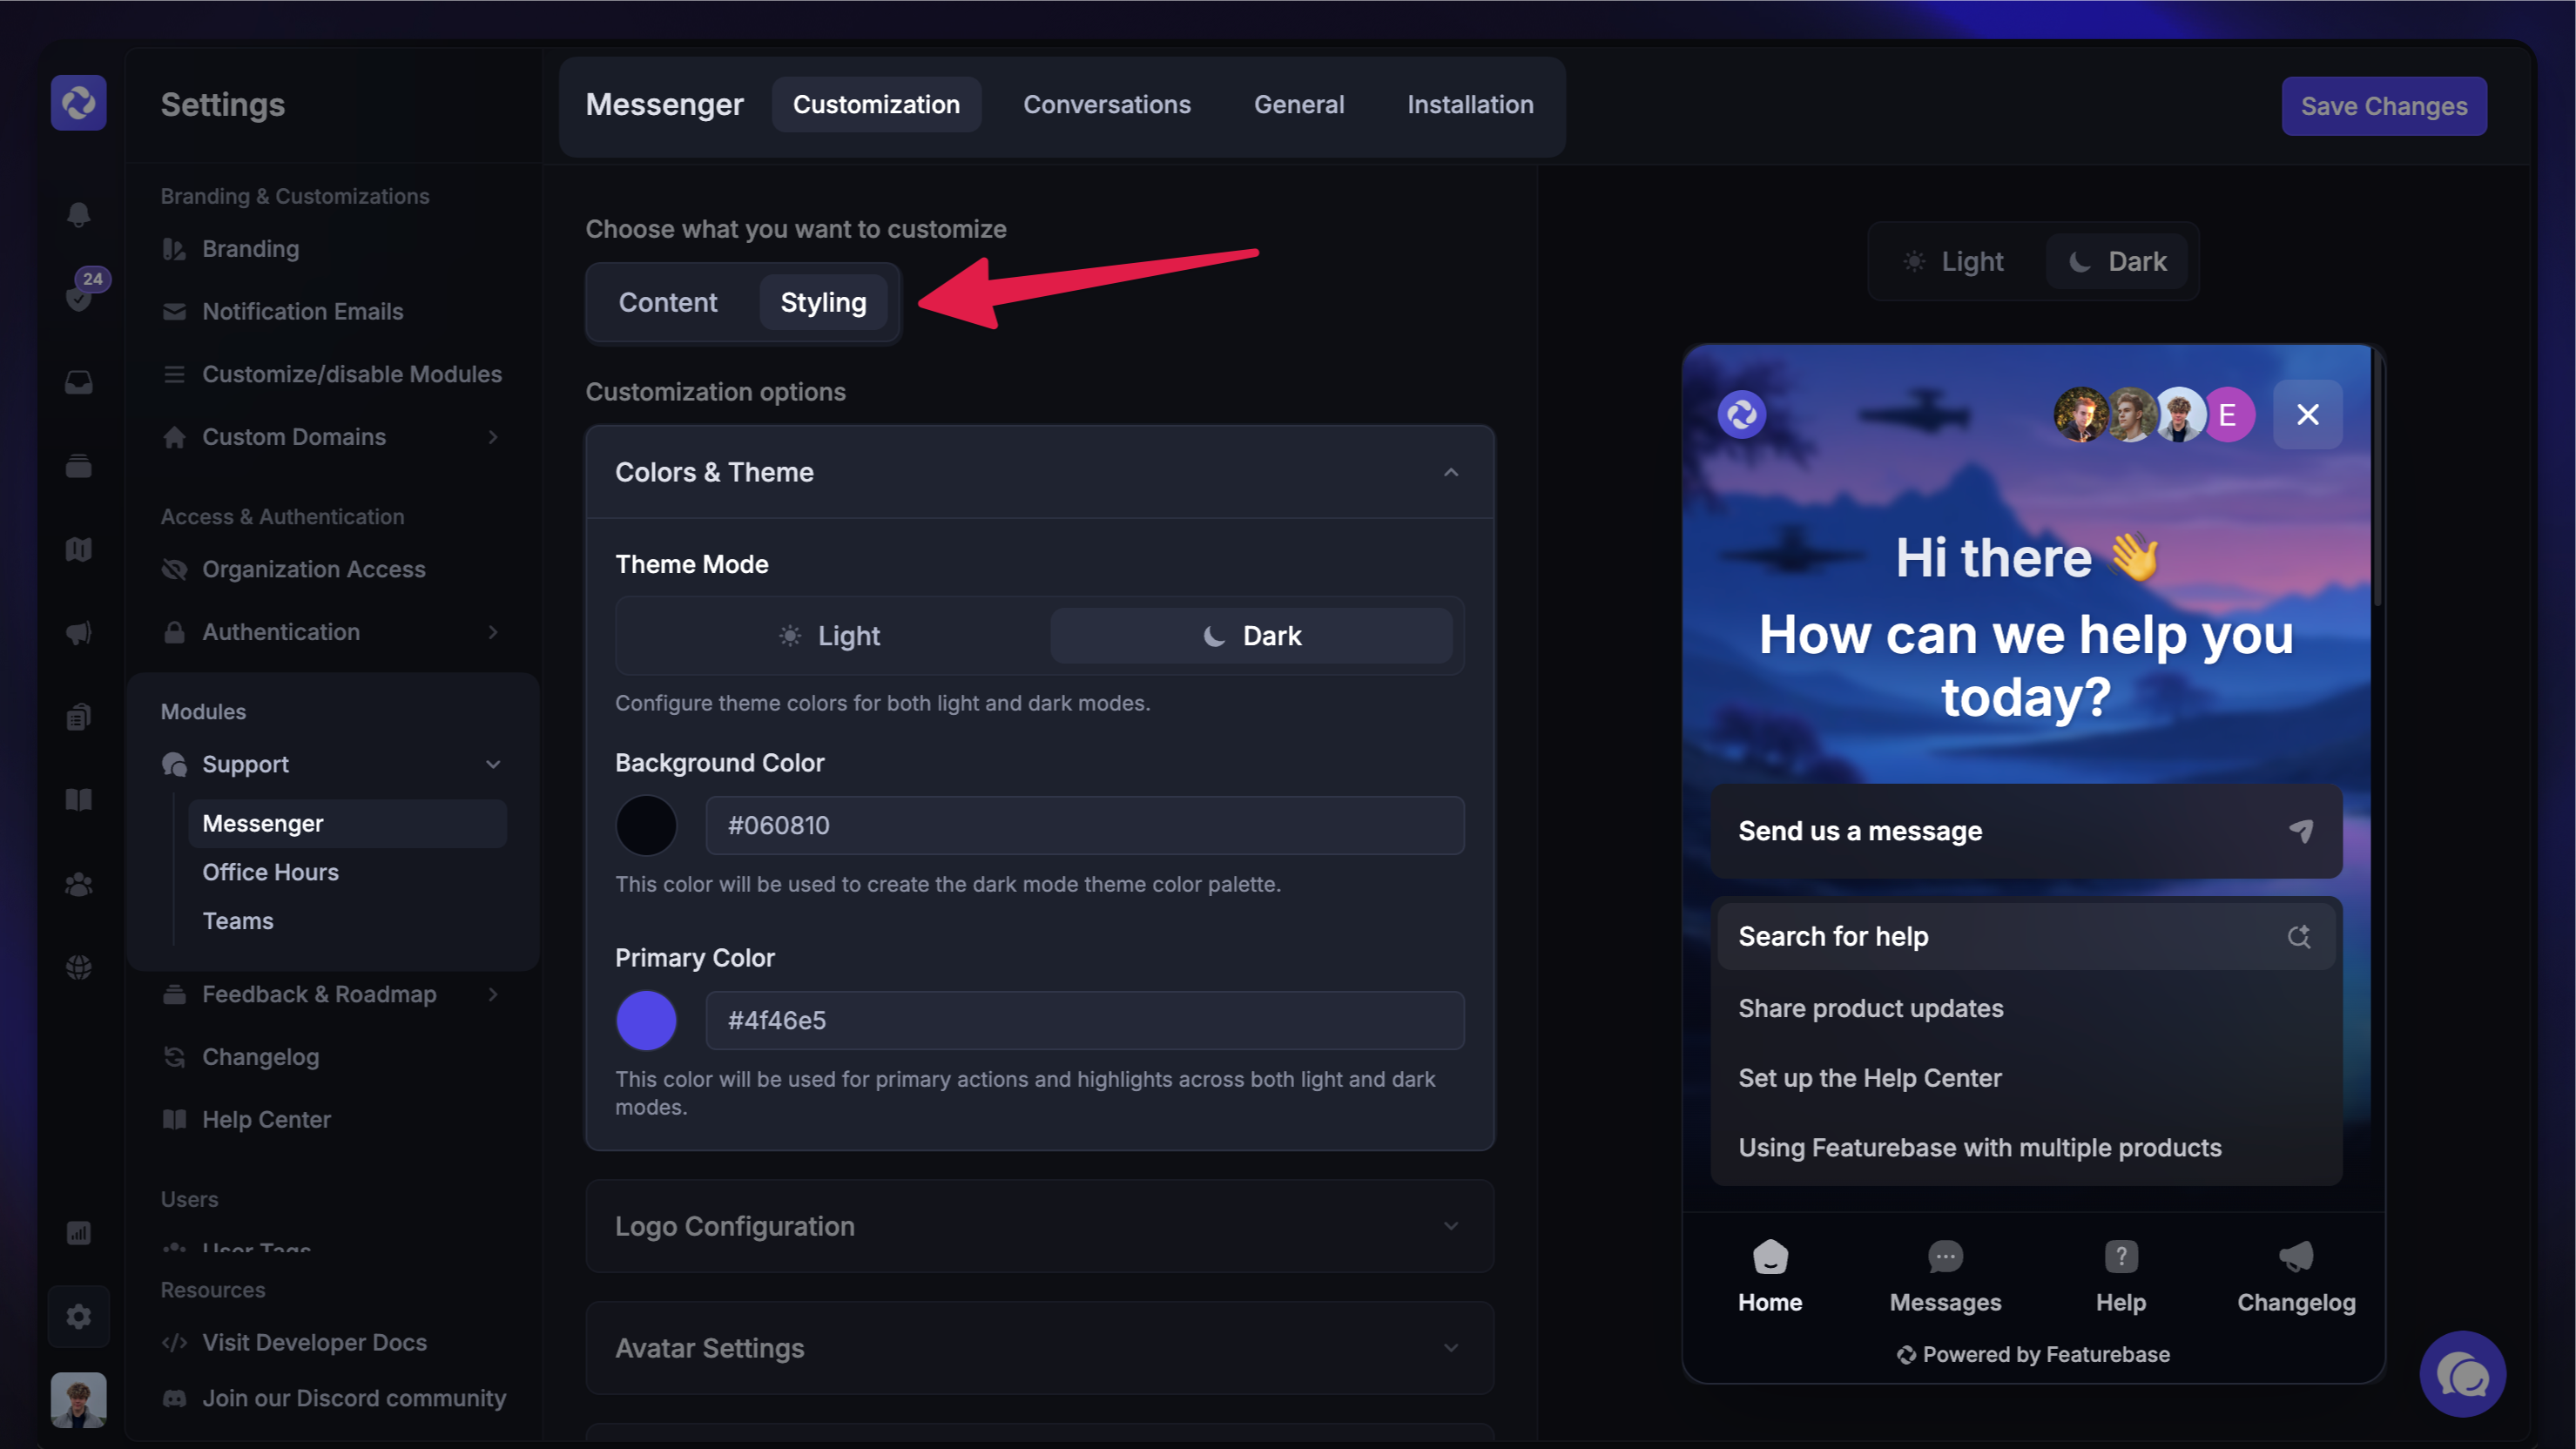Open the inbox icon in left rail
Viewport: 2576px width, 1449px height.
[x=78, y=382]
